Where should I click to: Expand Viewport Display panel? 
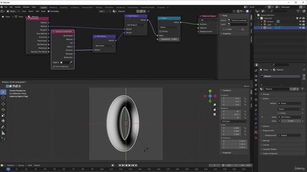(269, 149)
